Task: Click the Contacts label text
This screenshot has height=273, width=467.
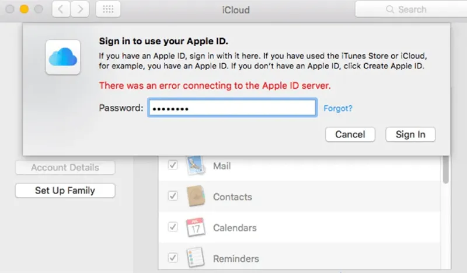Action: pyautogui.click(x=232, y=197)
